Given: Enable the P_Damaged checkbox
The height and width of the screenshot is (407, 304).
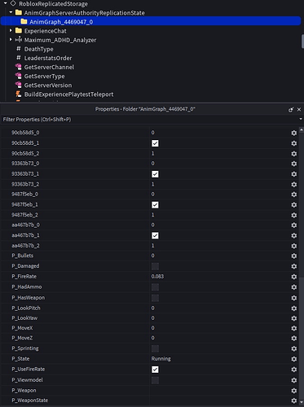Looking at the screenshot, I should pyautogui.click(x=155, y=266).
